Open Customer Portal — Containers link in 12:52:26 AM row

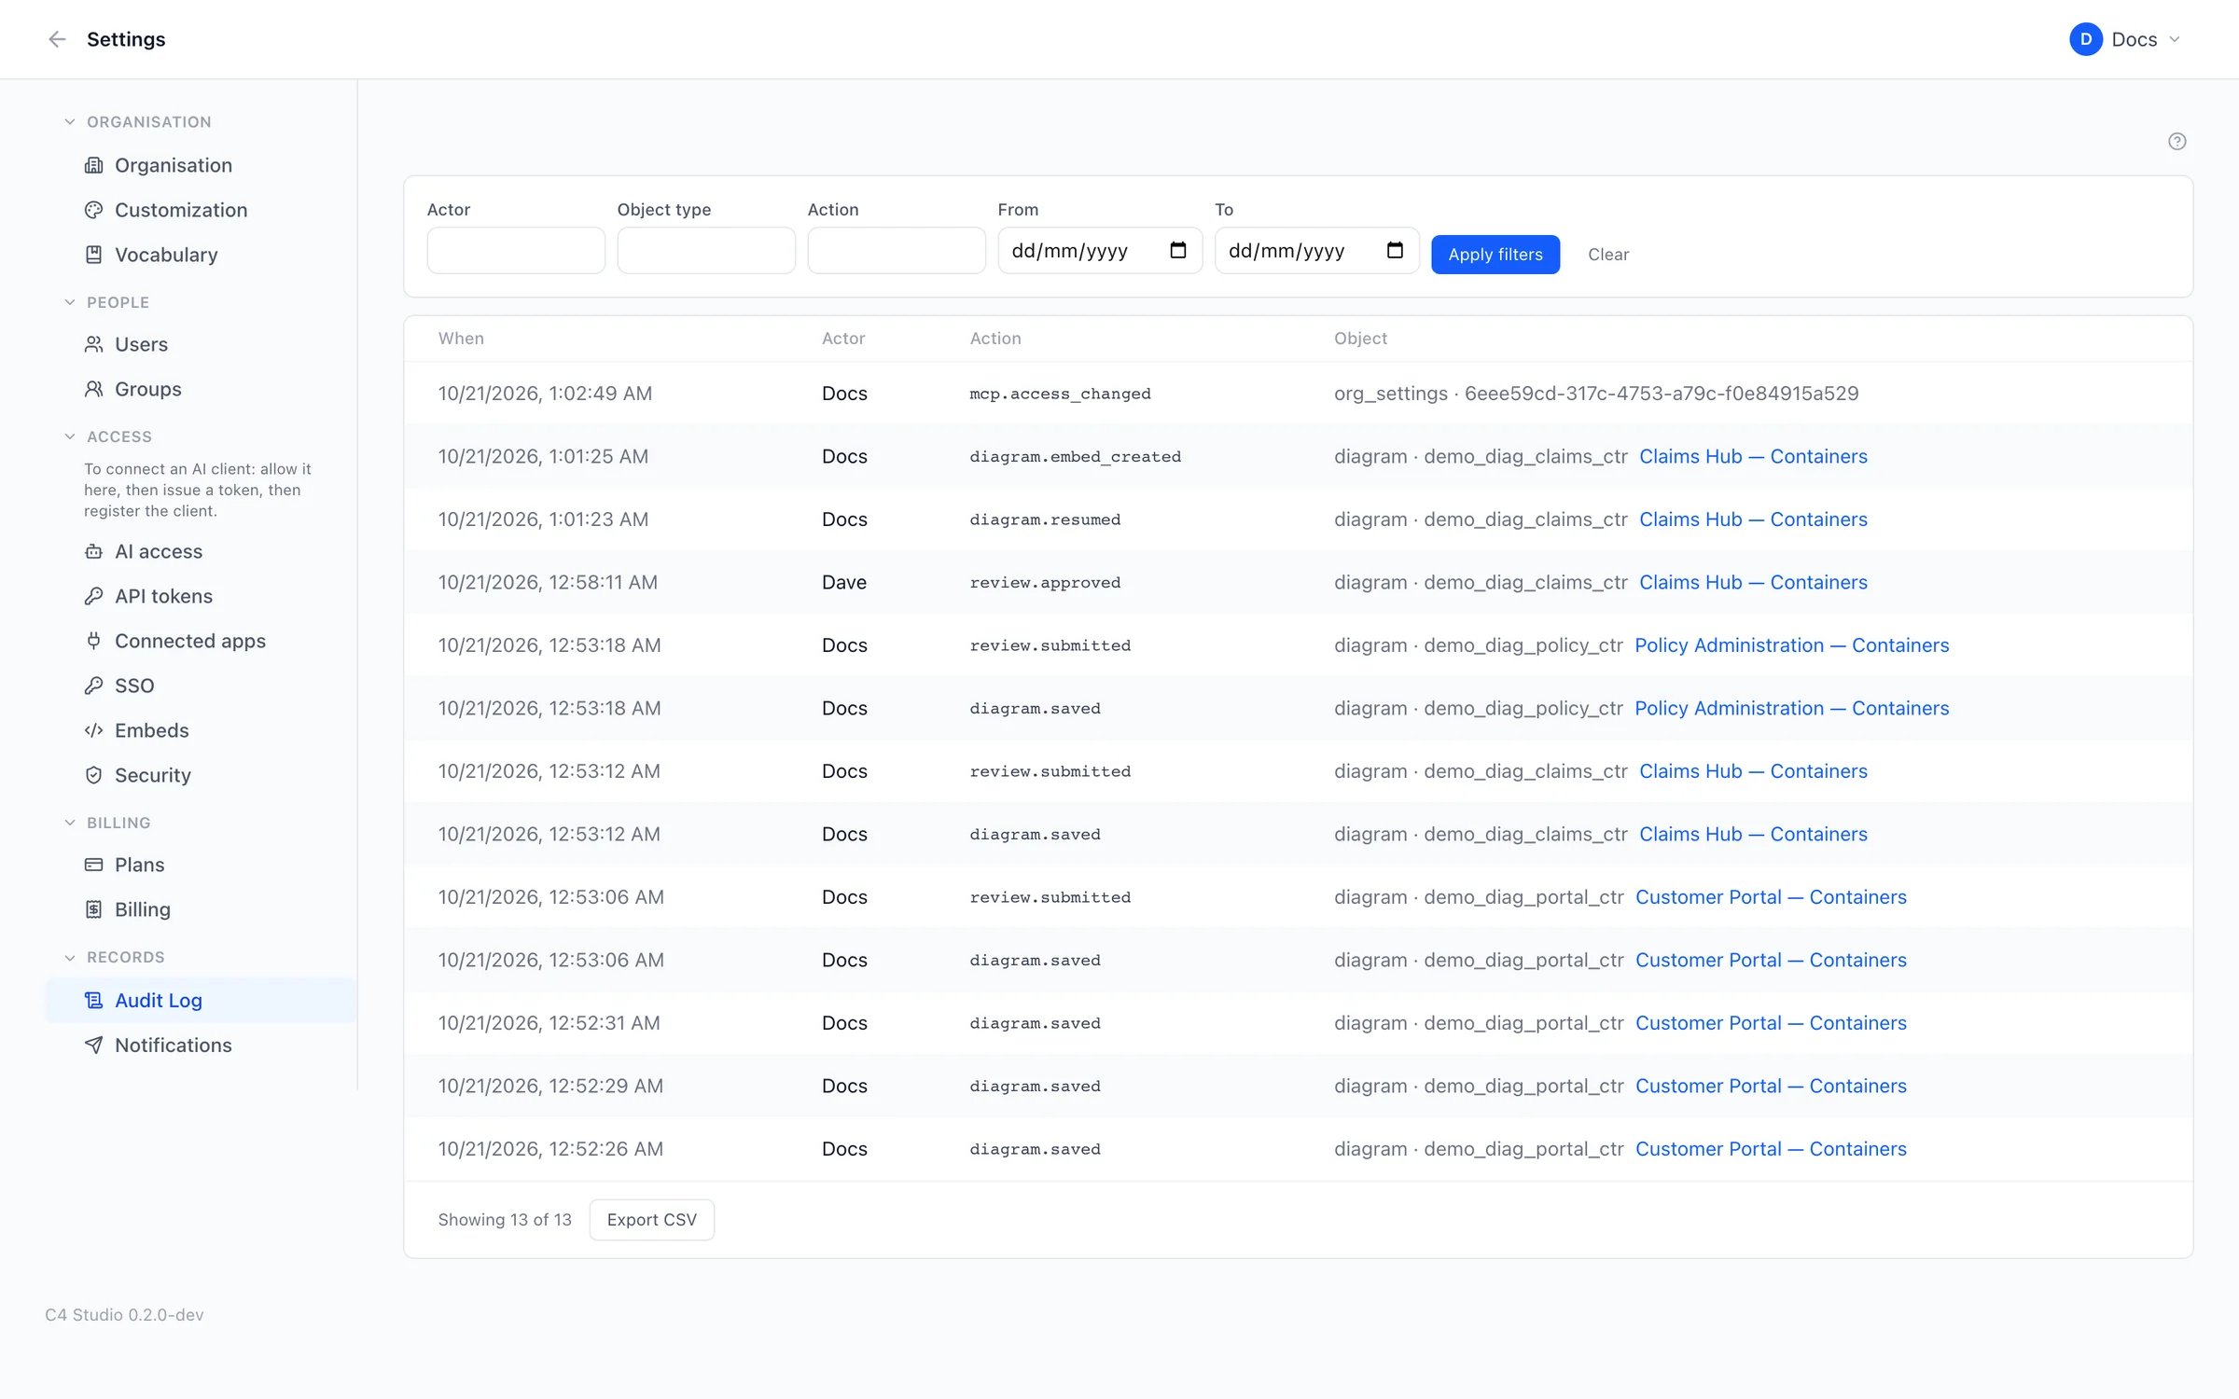pyautogui.click(x=1771, y=1148)
